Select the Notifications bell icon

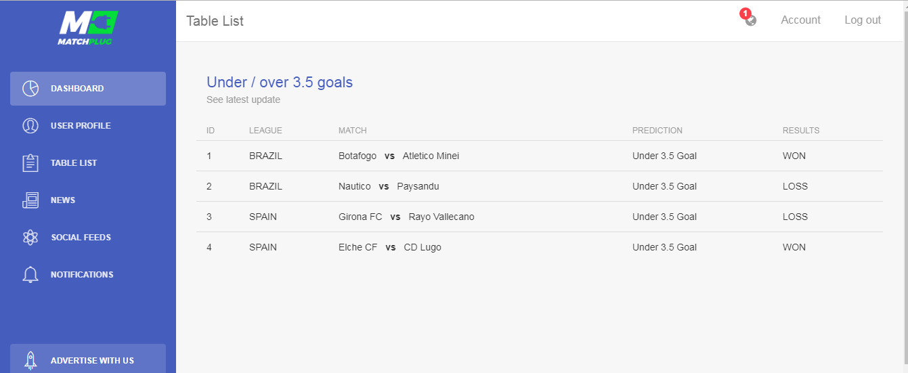click(30, 275)
